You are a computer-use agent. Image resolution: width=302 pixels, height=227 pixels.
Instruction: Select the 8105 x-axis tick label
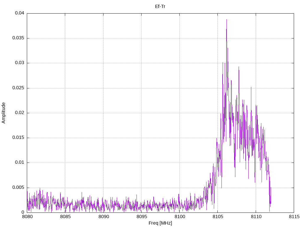coord(217,217)
